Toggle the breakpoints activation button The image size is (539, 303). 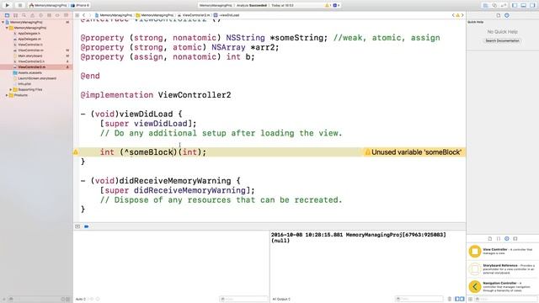(86, 226)
